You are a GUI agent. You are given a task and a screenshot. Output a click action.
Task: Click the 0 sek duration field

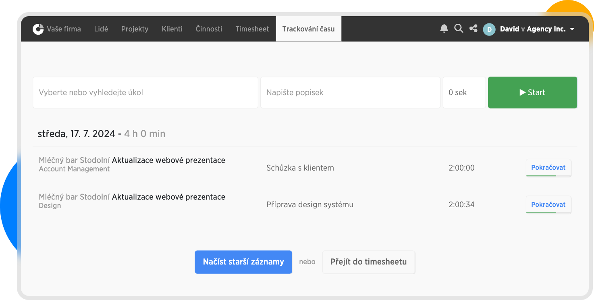tap(464, 92)
